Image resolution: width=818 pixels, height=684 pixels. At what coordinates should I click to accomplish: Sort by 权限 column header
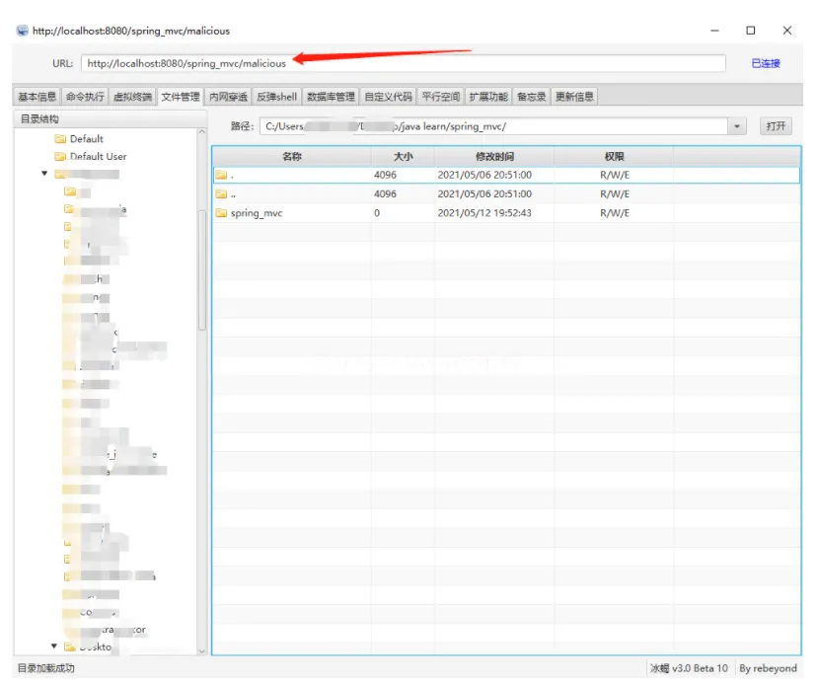click(614, 157)
